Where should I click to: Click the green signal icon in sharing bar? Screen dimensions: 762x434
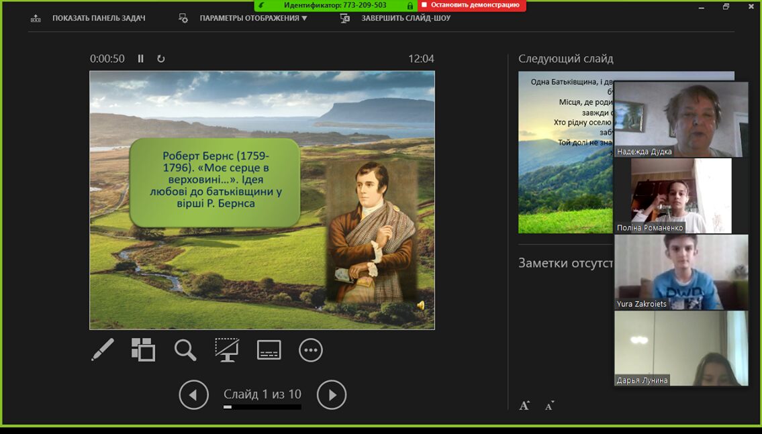click(x=261, y=5)
